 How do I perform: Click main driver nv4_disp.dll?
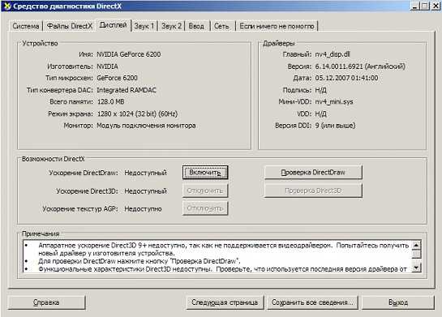click(x=333, y=54)
